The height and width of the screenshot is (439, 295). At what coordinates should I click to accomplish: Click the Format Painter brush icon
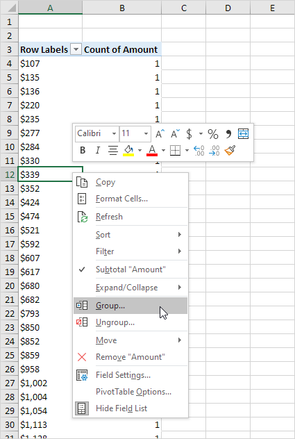coord(230,150)
